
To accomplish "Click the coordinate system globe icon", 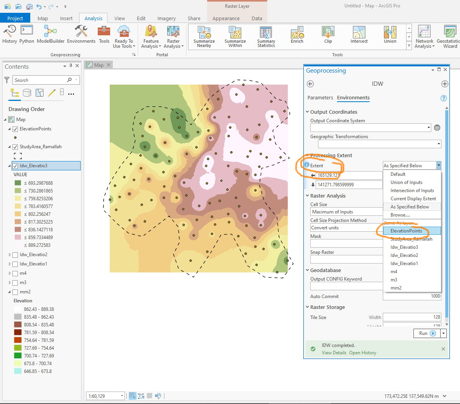I will click(437, 128).
